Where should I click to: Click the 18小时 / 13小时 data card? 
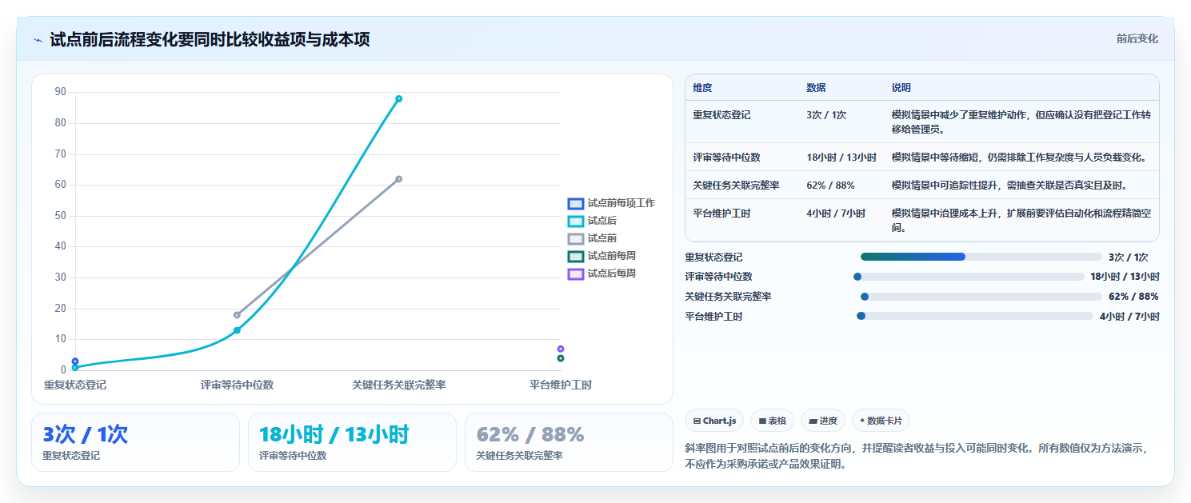tap(352, 442)
